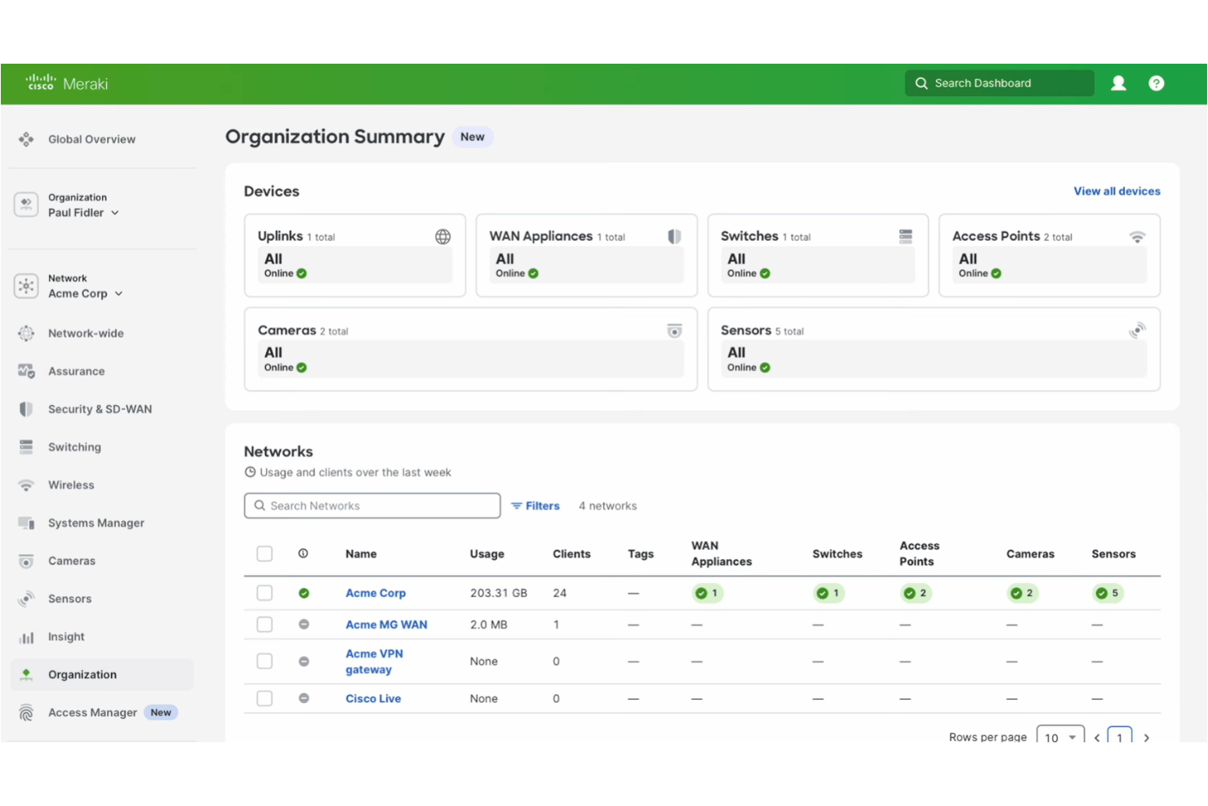
Task: Sort by the Clients column header
Action: coord(571,554)
